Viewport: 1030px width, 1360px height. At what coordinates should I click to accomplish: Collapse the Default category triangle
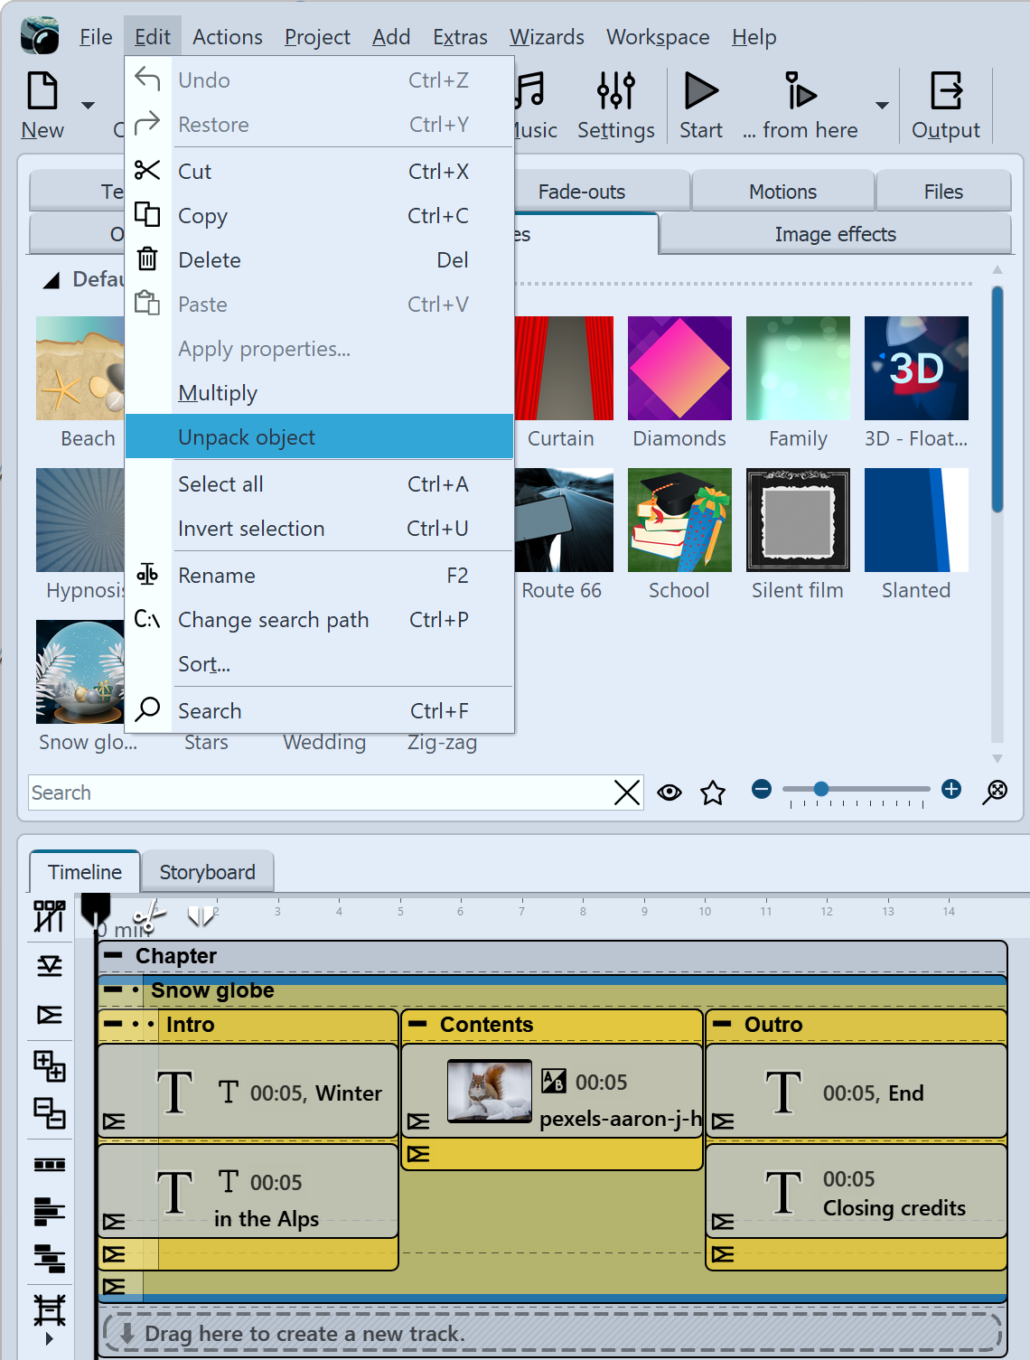(52, 280)
